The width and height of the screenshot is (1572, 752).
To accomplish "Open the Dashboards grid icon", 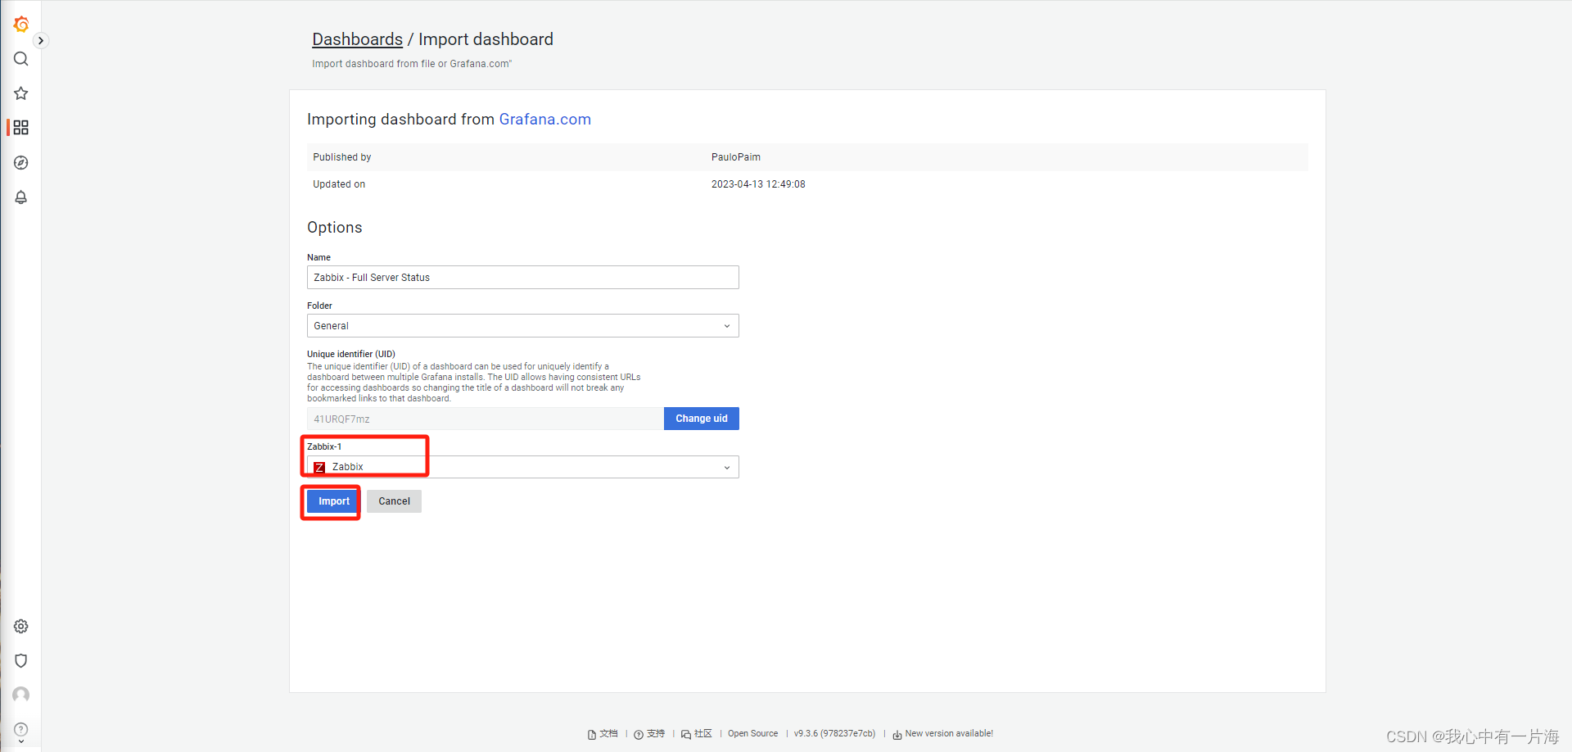I will 21,128.
